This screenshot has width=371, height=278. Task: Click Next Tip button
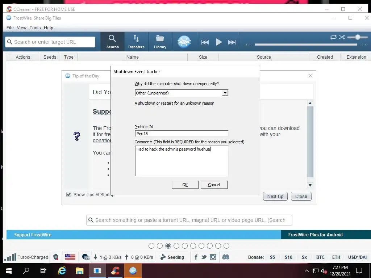click(x=275, y=196)
